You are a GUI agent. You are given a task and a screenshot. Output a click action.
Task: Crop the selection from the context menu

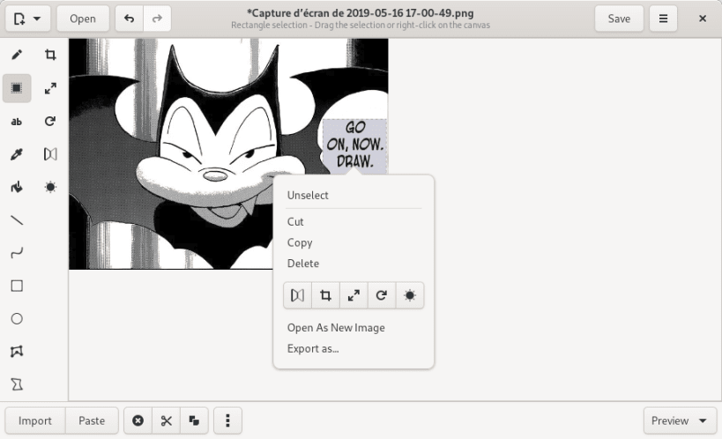pos(325,295)
